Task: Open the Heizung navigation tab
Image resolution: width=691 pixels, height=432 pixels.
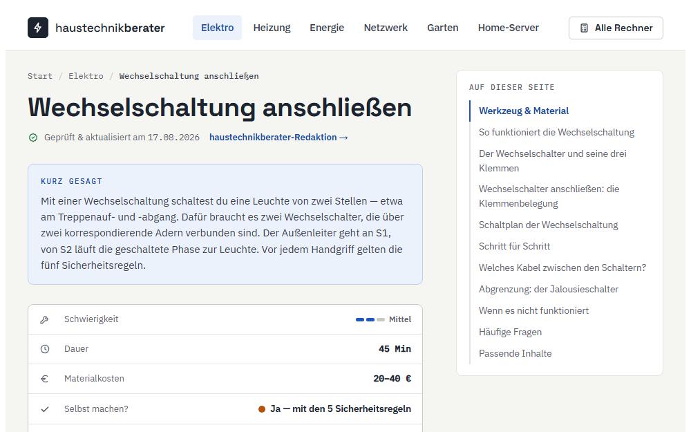Action: click(272, 28)
